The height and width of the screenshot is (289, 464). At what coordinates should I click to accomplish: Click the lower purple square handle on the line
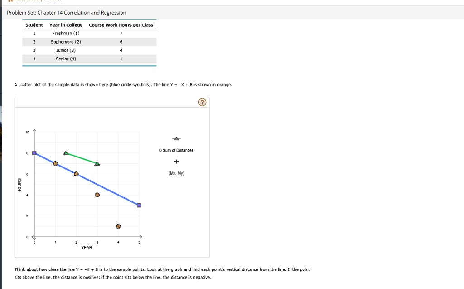click(139, 205)
